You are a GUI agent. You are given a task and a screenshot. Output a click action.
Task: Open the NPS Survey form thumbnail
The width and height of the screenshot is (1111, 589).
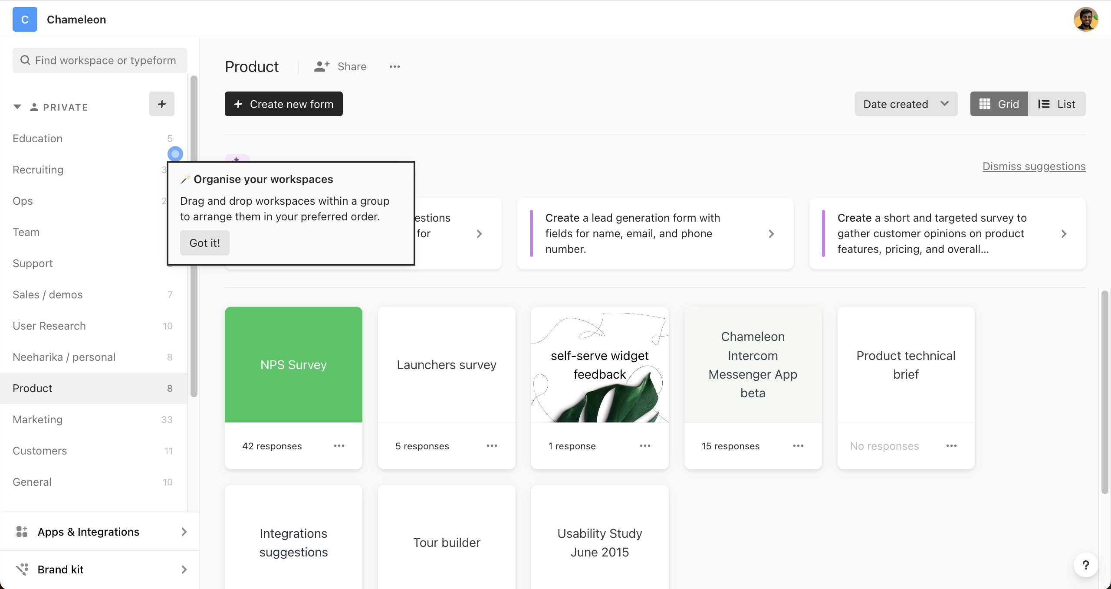pyautogui.click(x=293, y=365)
